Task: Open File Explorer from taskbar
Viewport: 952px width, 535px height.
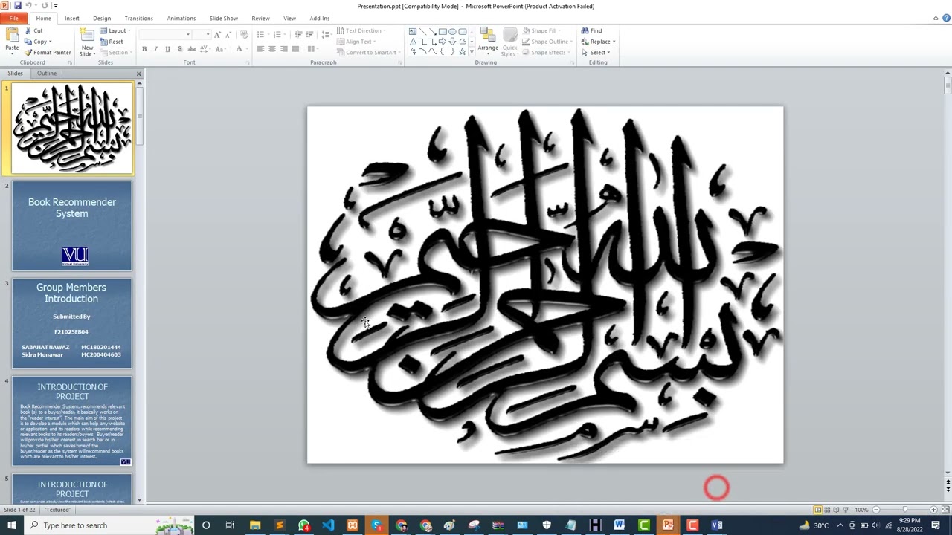Action: click(255, 525)
